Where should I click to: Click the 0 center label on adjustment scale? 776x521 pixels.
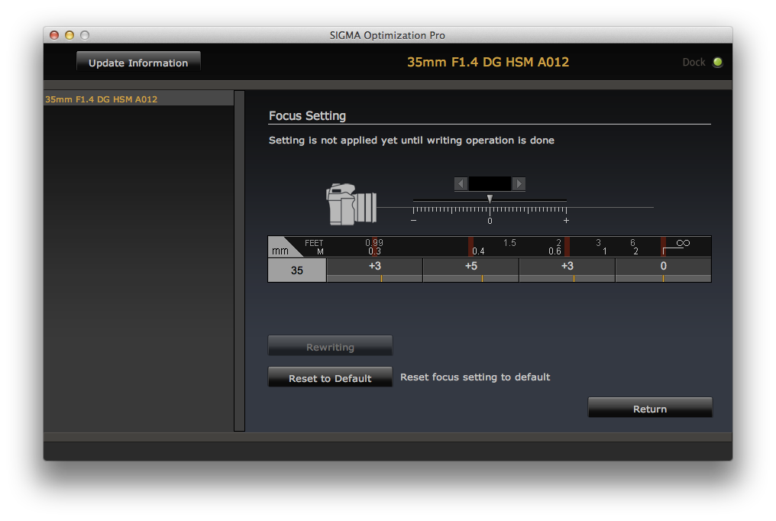[490, 222]
